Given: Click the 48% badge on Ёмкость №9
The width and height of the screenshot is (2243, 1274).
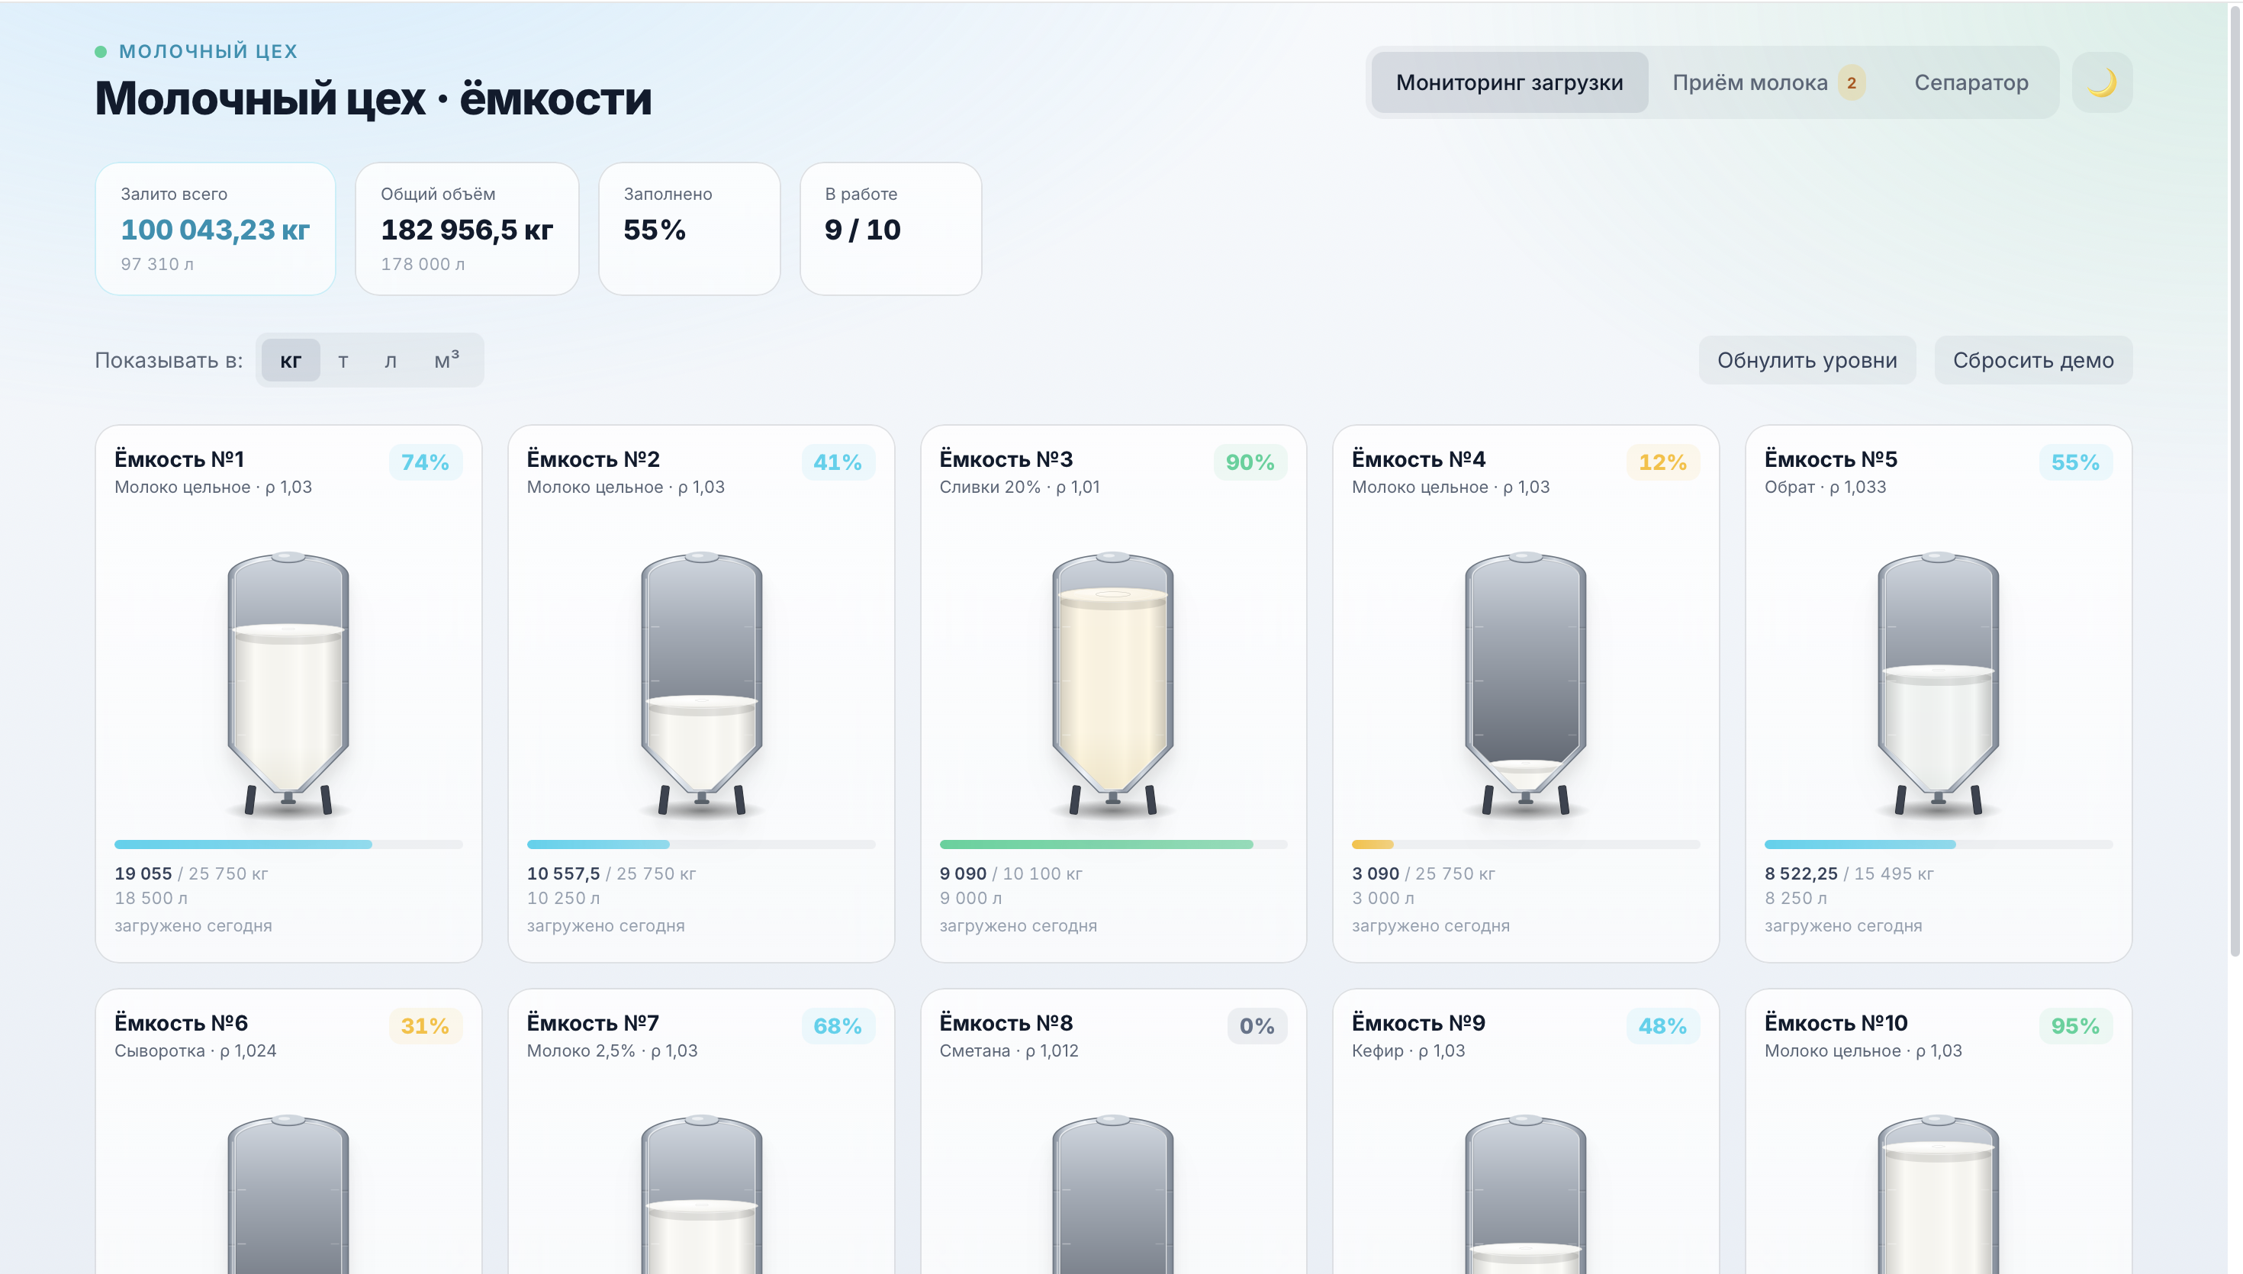Looking at the screenshot, I should pyautogui.click(x=1662, y=1025).
